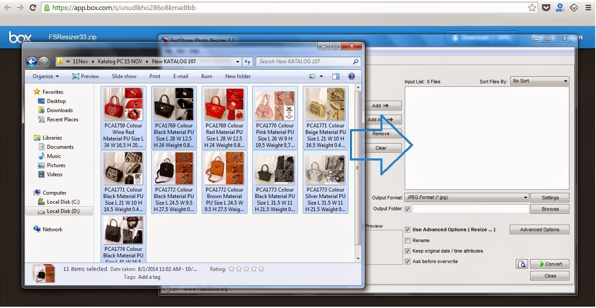Click the preview icon beside Convert

tap(521, 264)
